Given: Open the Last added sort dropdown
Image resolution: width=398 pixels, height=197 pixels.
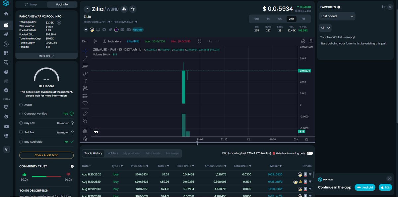Looking at the screenshot, I should click(337, 16).
